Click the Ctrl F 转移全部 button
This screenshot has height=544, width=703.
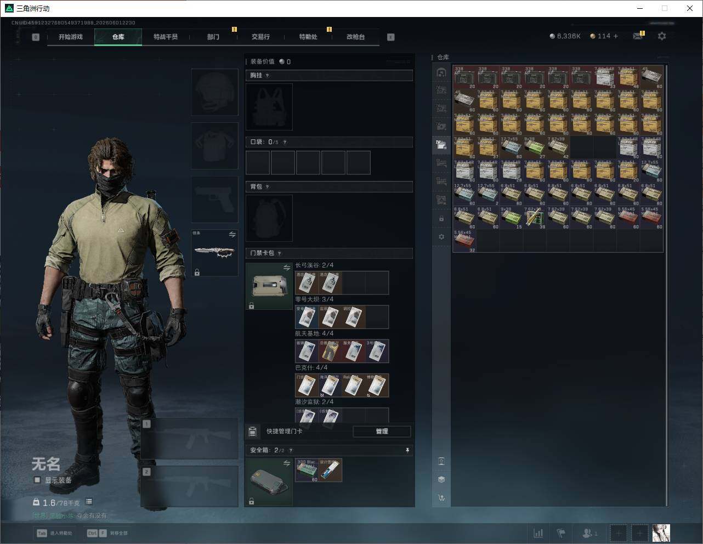107,533
